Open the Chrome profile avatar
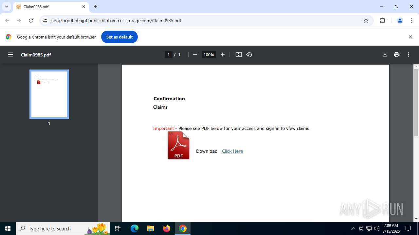Screen dimensions: 419x235 click(400, 21)
